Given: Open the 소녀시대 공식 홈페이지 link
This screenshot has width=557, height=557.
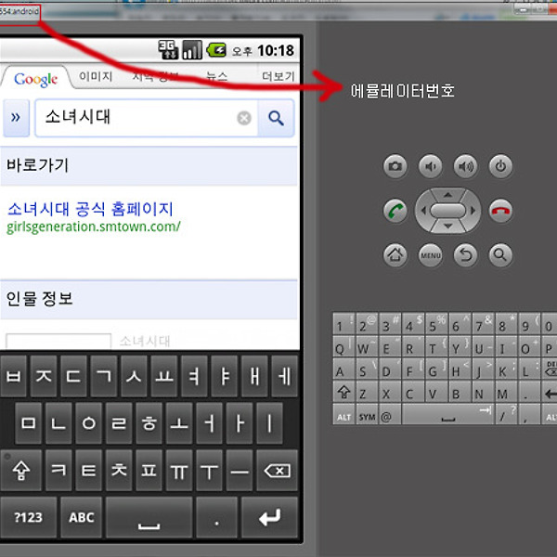Looking at the screenshot, I should [x=90, y=209].
